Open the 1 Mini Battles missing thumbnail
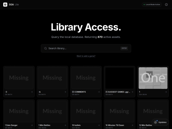 click(52, 111)
